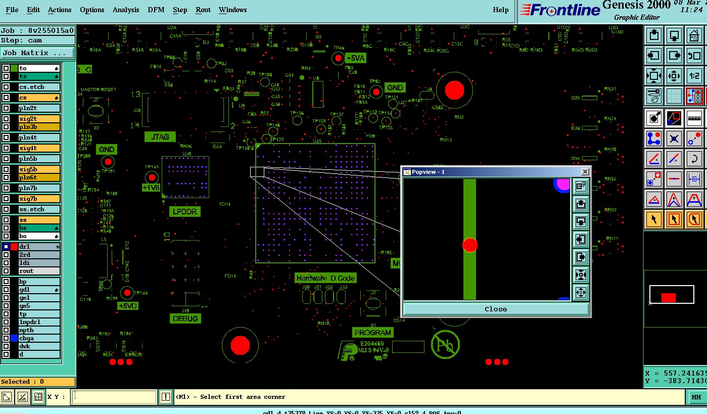Click zoom out icon in Popview
This screenshot has height=414, width=707.
(581, 293)
